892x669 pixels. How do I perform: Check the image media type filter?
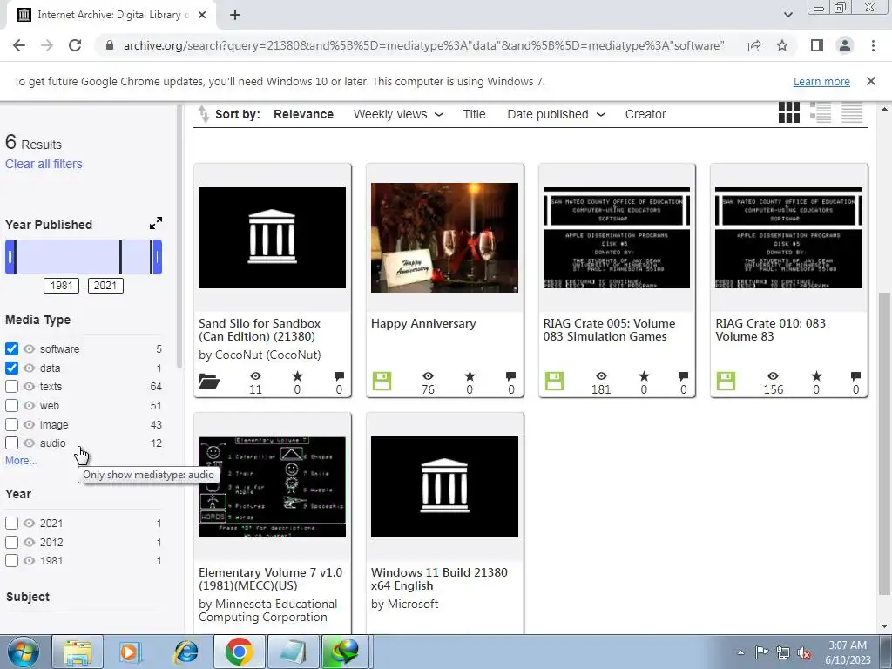11,425
